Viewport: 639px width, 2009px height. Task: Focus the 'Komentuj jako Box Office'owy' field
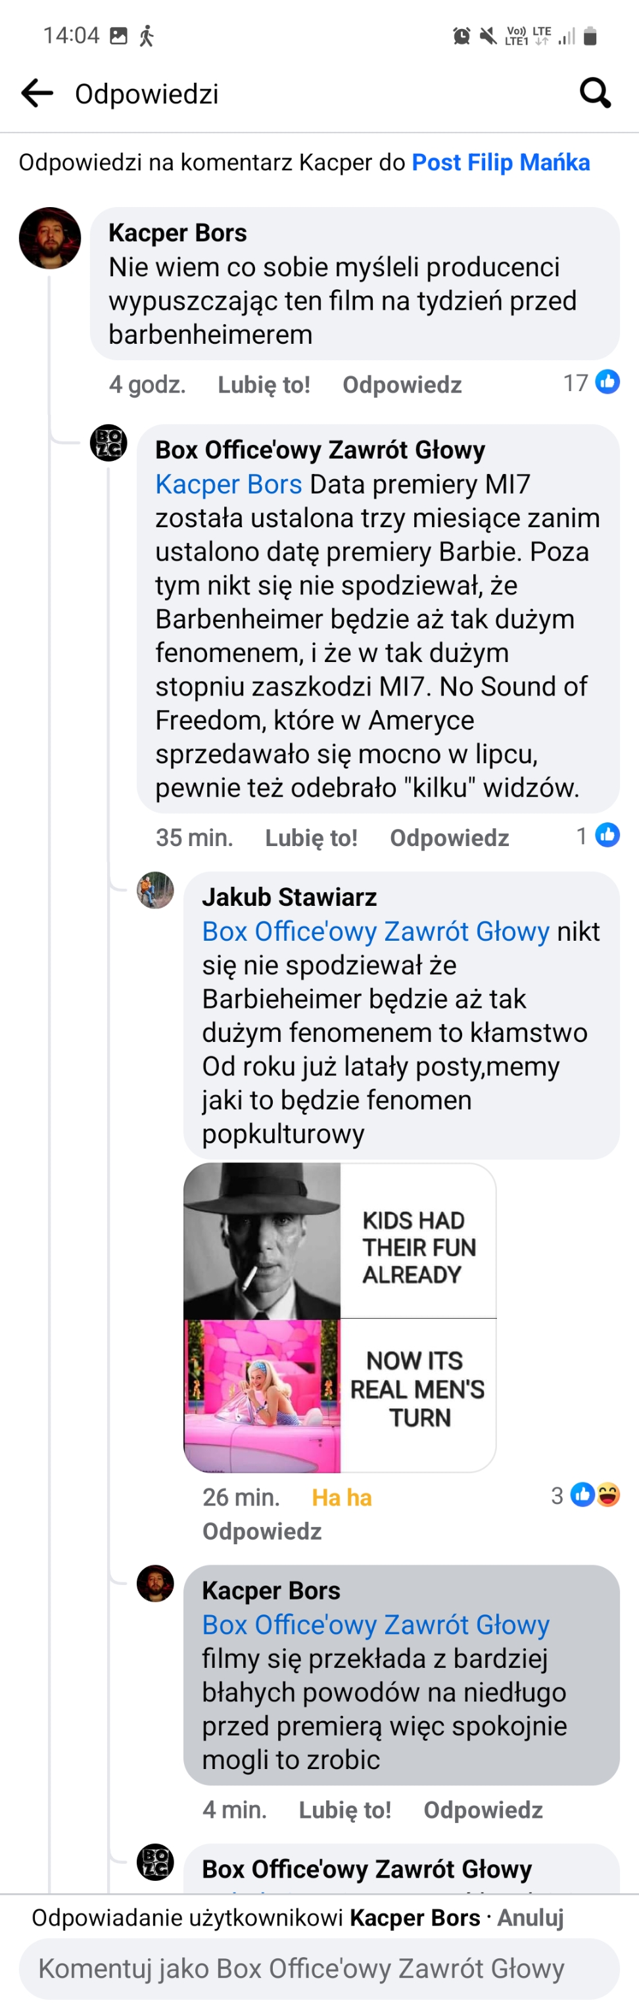pyautogui.click(x=319, y=1968)
